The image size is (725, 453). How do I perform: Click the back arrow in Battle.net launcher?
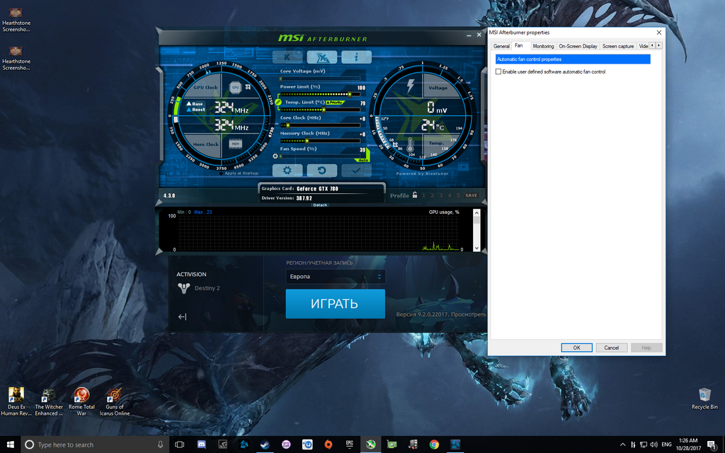tap(182, 316)
